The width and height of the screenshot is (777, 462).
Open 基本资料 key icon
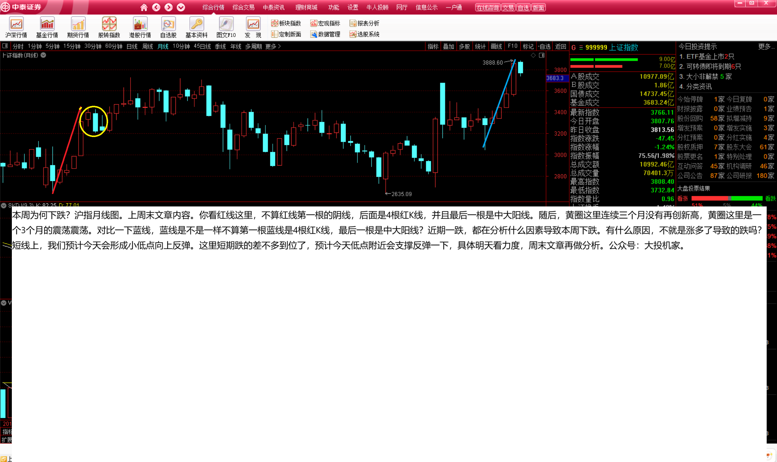[x=196, y=27]
